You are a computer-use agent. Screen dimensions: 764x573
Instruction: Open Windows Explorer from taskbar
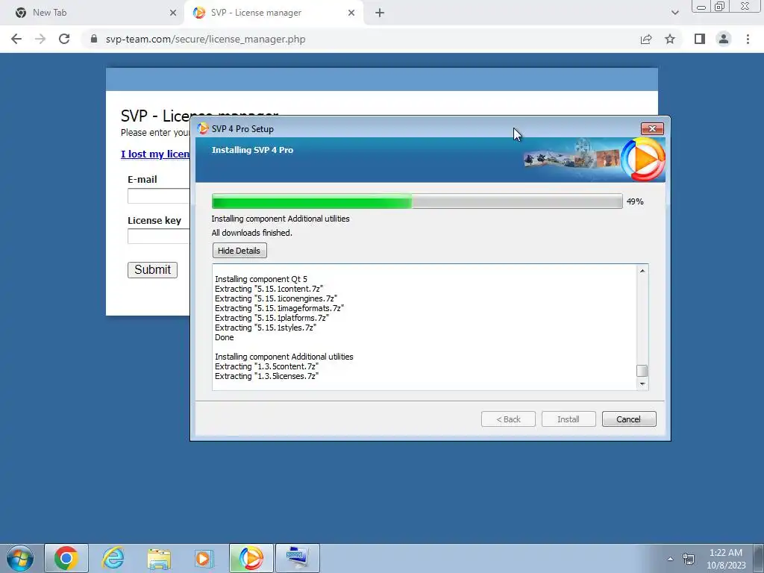(x=159, y=558)
